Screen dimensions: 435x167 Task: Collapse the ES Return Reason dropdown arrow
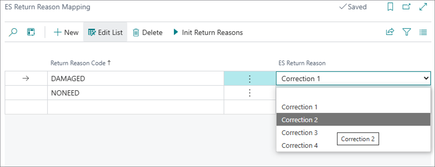(x=426, y=78)
